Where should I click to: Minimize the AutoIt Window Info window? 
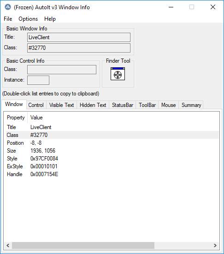[x=171, y=7]
